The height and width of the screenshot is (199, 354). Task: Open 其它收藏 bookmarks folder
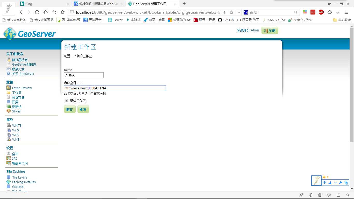tap(342, 20)
